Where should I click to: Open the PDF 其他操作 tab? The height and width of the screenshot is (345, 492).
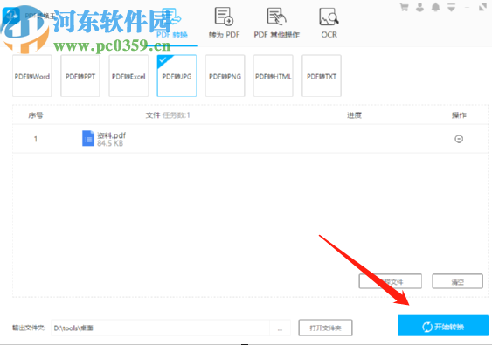[276, 24]
